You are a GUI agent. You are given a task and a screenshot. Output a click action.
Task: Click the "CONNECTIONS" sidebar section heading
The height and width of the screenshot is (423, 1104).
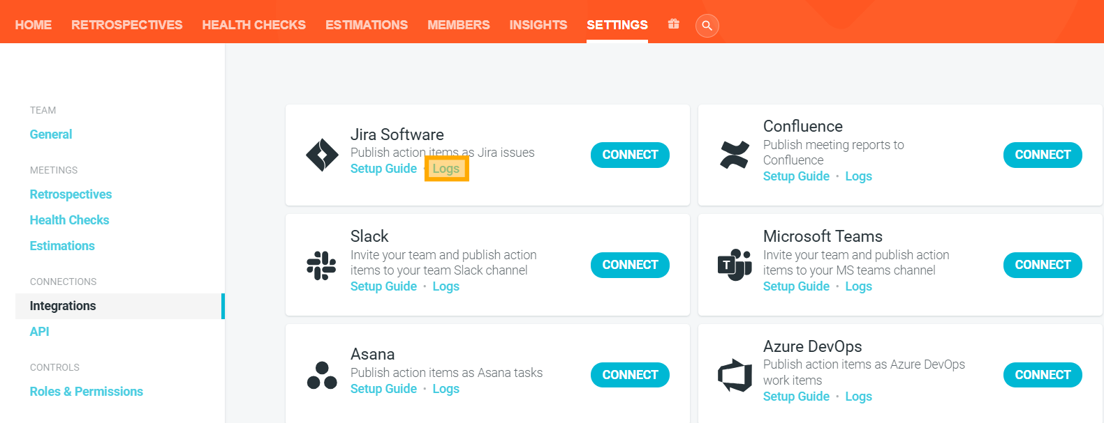(64, 282)
